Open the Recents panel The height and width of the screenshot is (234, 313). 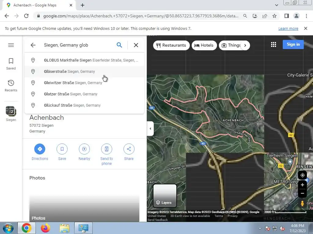click(x=11, y=86)
